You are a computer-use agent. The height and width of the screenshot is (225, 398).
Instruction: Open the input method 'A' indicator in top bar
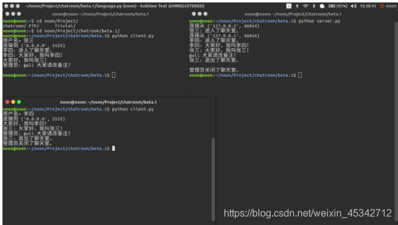pyautogui.click(x=289, y=6)
